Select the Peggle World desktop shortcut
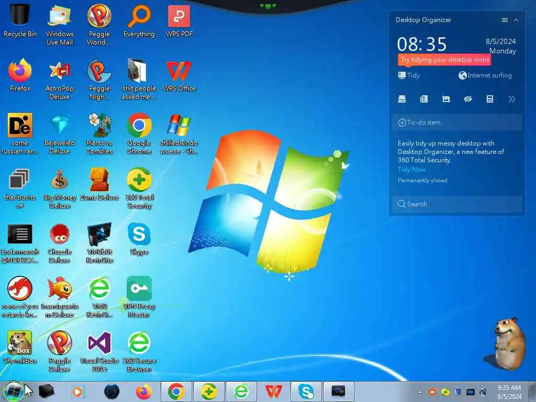This screenshot has height=402, width=536. coord(99,25)
